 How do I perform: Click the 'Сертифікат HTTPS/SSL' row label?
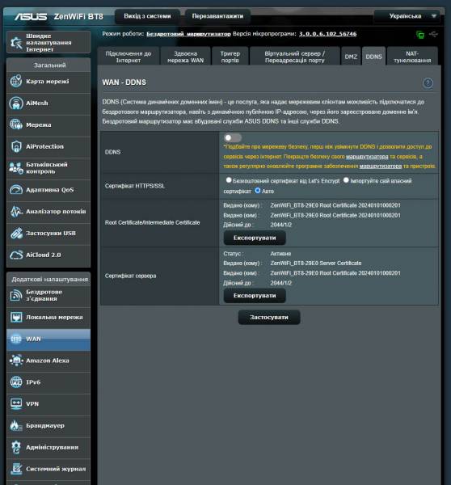coord(134,186)
